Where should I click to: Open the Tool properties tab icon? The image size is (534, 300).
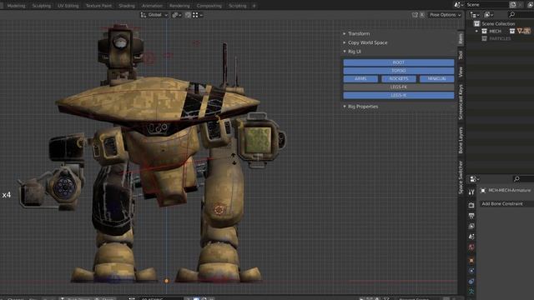click(471, 192)
